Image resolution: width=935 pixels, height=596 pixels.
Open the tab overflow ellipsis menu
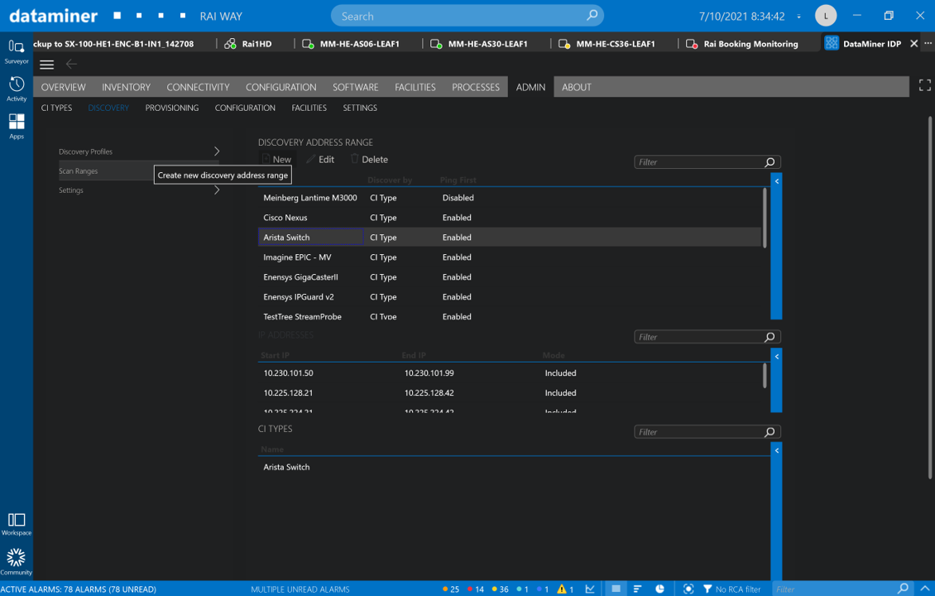[928, 43]
